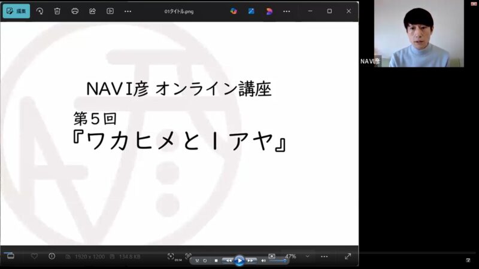
Task: Expand the zoom level dropdown chevron
Action: pos(307,256)
